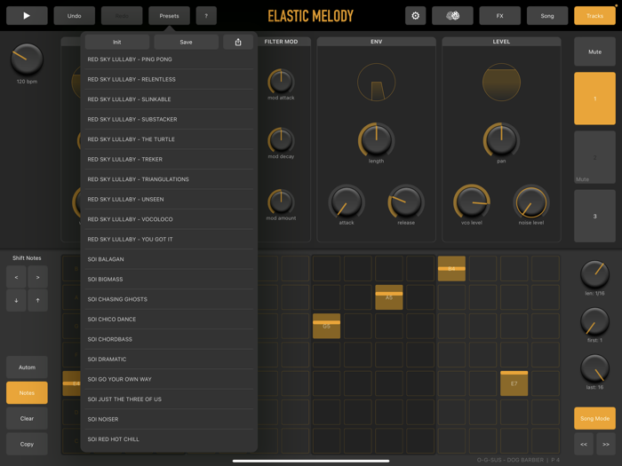Click the B4 note cell in grid

[x=451, y=269]
